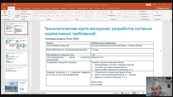Click the Paste (Вставить) clipboard icon
Viewport: 173px width, 97px height.
(x=5, y=13)
